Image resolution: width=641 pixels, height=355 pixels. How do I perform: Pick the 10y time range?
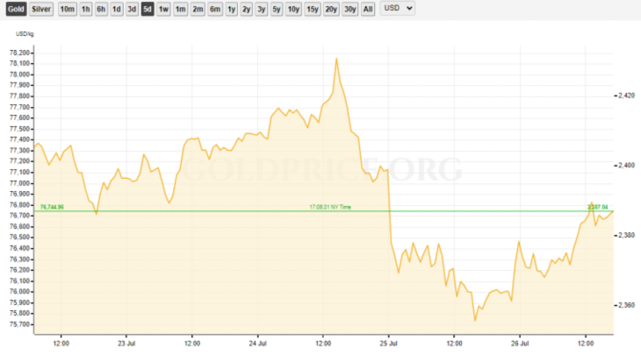click(293, 9)
